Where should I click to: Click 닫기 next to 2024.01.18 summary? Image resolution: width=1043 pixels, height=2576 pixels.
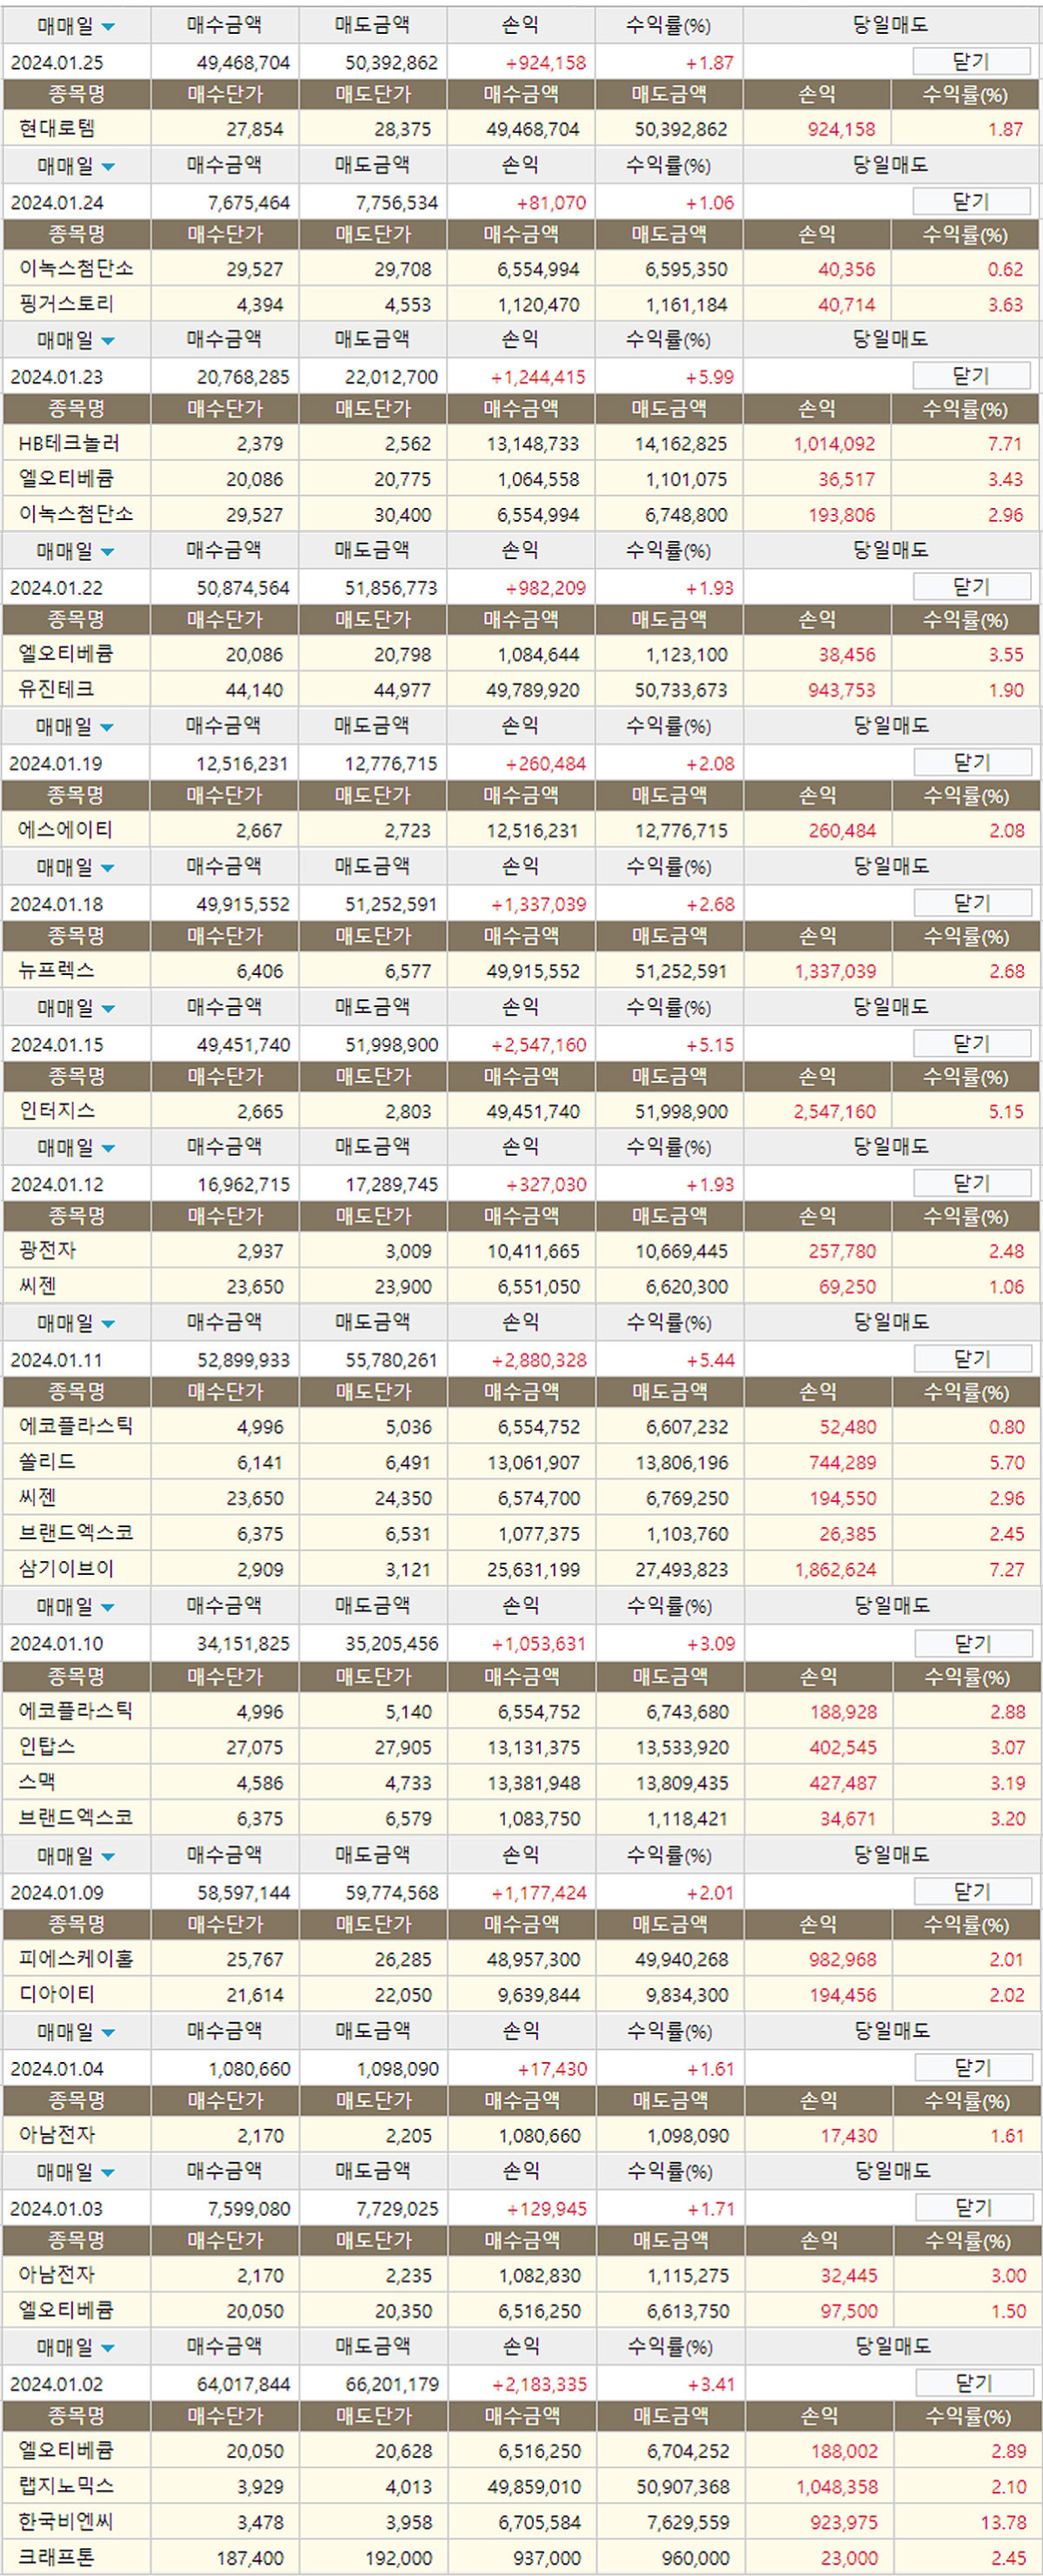971,903
